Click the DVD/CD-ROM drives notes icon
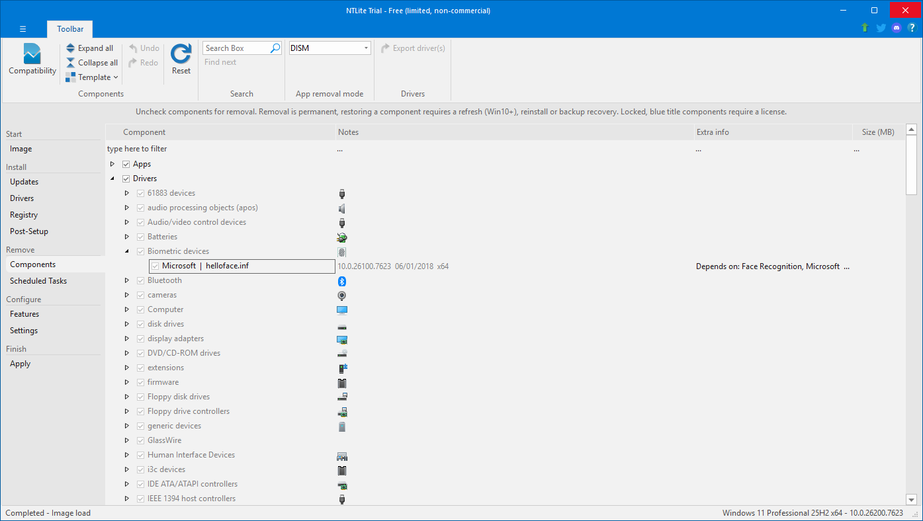Viewport: 923px width, 521px height. tap(342, 353)
